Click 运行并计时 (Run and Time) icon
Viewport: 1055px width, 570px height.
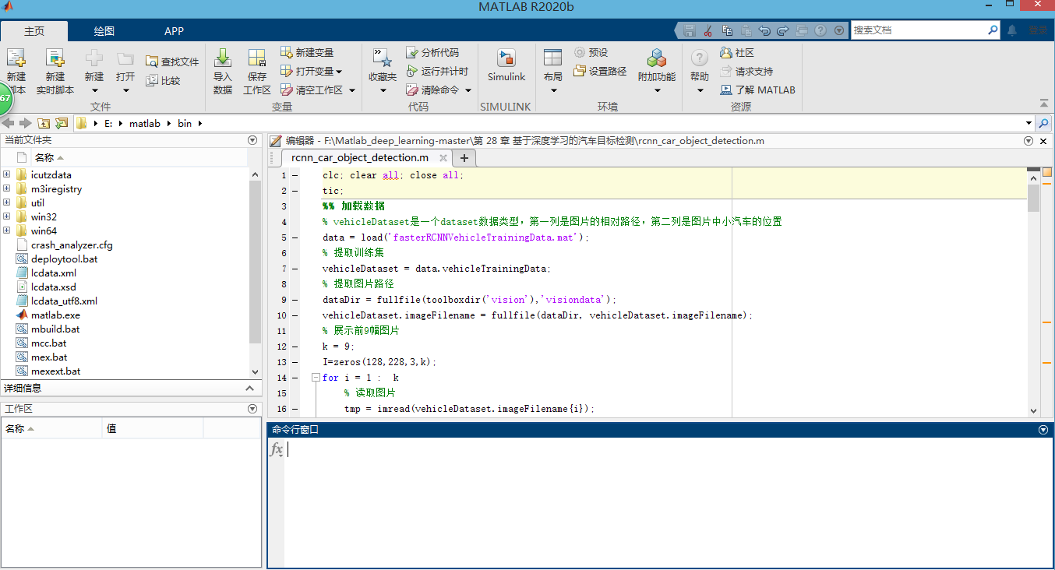pyautogui.click(x=413, y=71)
